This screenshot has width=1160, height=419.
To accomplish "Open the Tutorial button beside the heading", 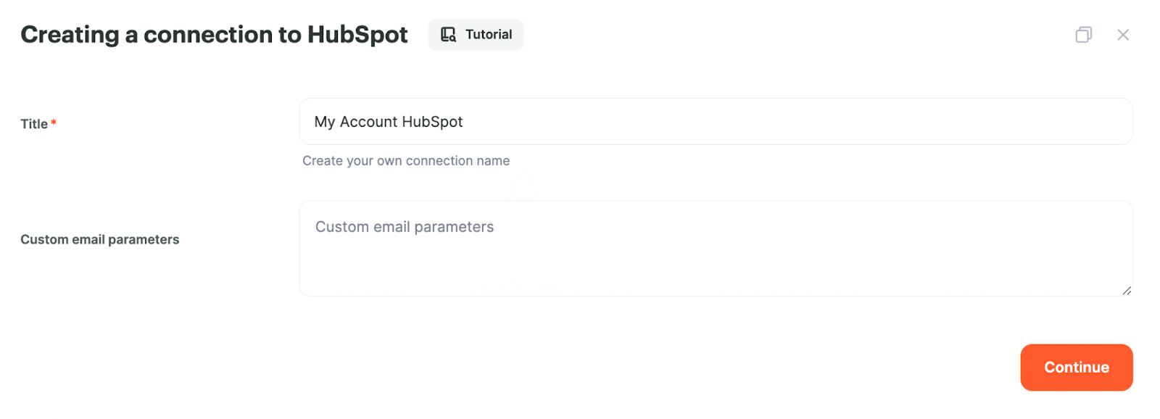I will (x=476, y=35).
